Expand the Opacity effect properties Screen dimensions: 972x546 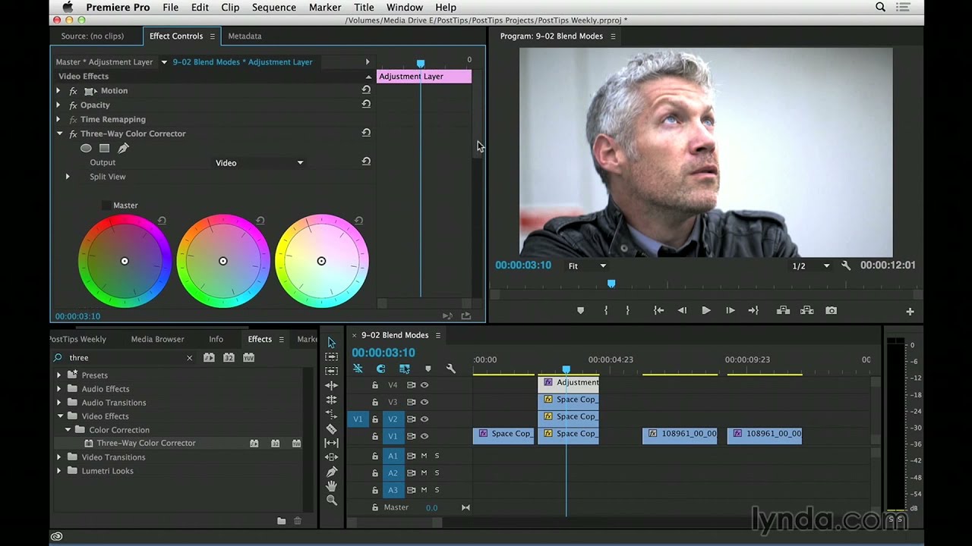[x=58, y=105]
